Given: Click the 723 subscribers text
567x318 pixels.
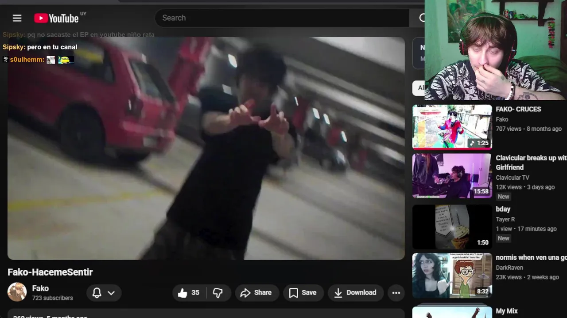Looking at the screenshot, I should click(52, 298).
